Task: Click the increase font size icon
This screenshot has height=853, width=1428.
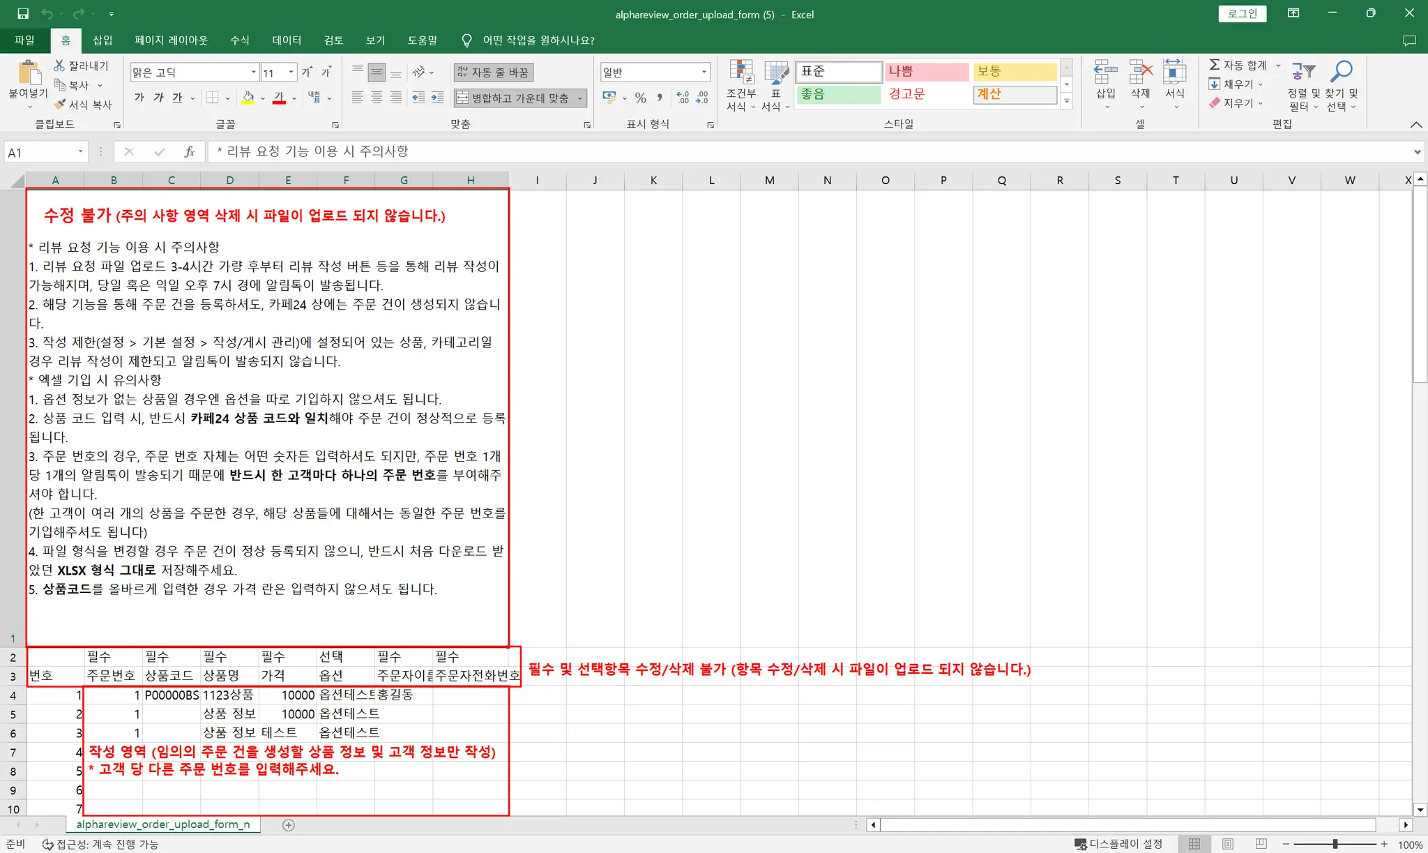Action: pos(307,73)
